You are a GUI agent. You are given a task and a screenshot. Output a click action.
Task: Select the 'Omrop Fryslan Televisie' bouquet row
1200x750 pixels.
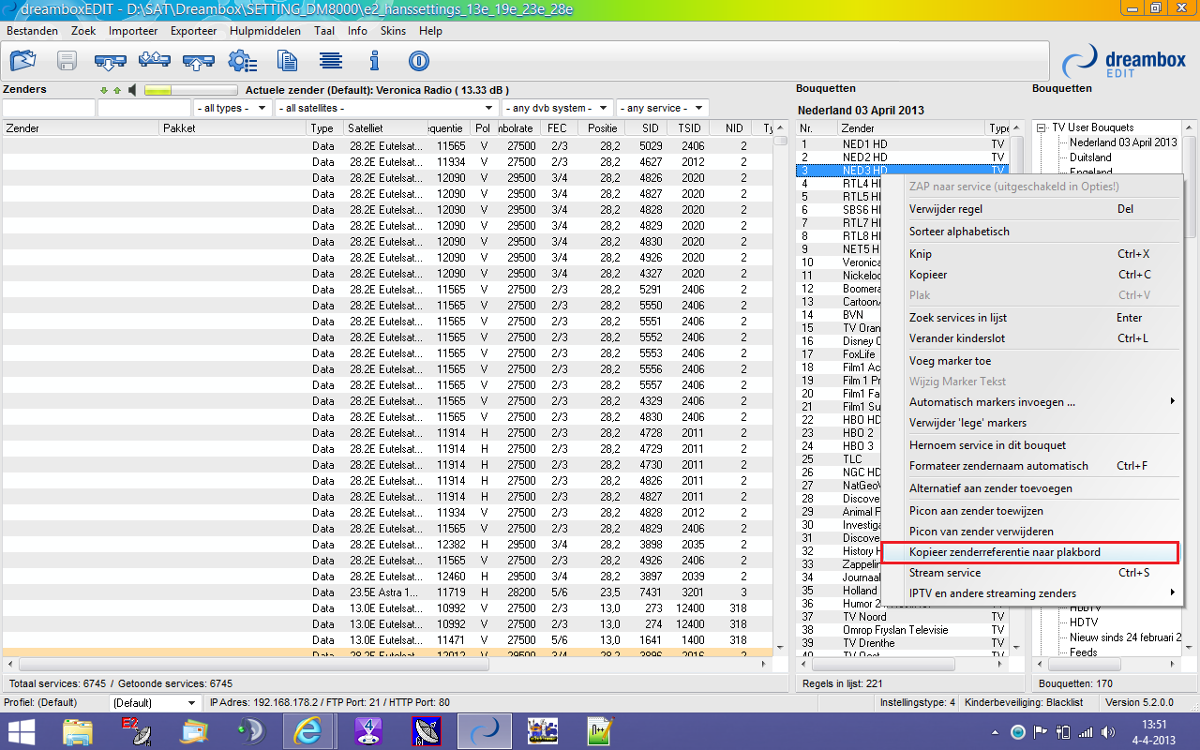(x=902, y=630)
